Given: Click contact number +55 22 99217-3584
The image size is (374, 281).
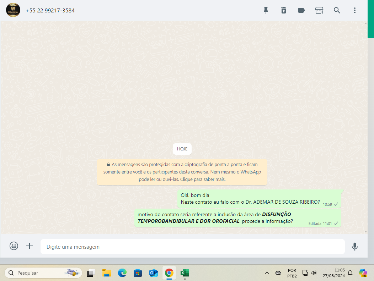Looking at the screenshot, I should [50, 11].
